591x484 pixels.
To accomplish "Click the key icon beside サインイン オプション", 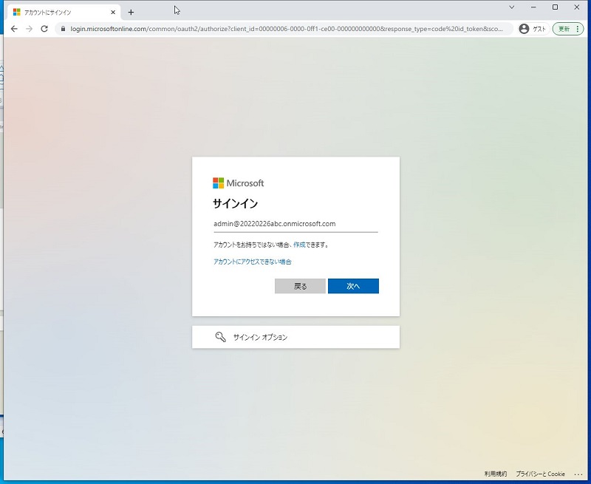I will tap(220, 337).
